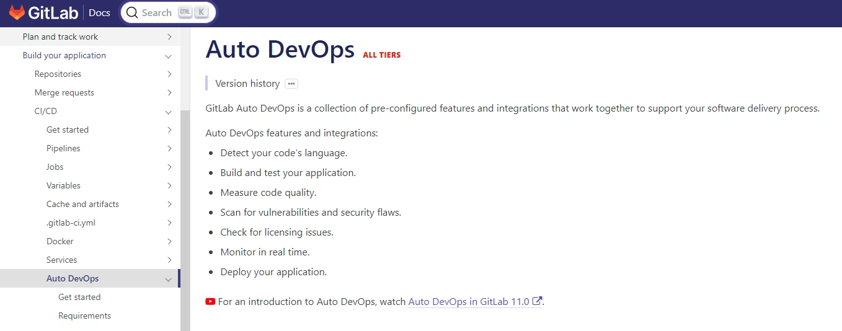Expand the Merge requests chevron

pyautogui.click(x=169, y=92)
